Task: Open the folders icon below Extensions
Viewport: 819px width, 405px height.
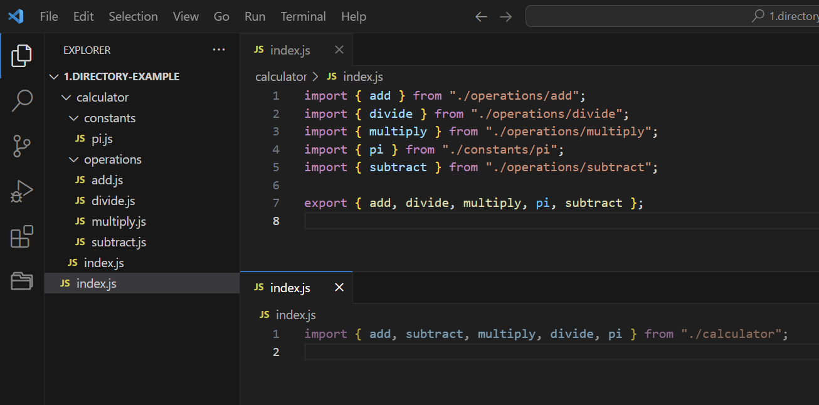Action: pyautogui.click(x=22, y=281)
